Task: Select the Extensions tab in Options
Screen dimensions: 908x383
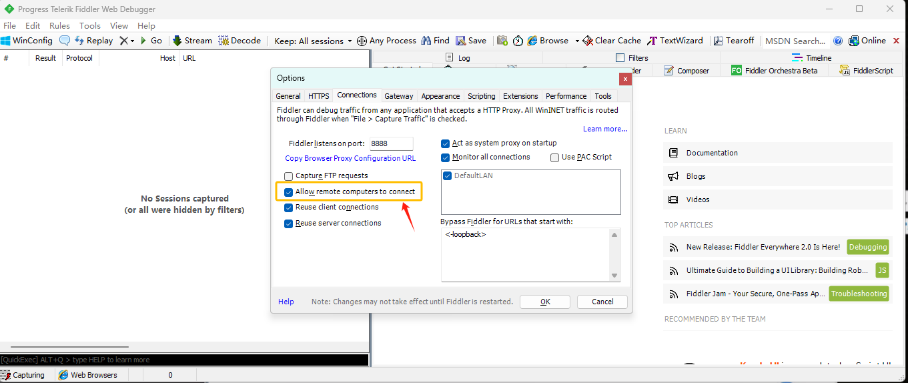Action: [520, 96]
